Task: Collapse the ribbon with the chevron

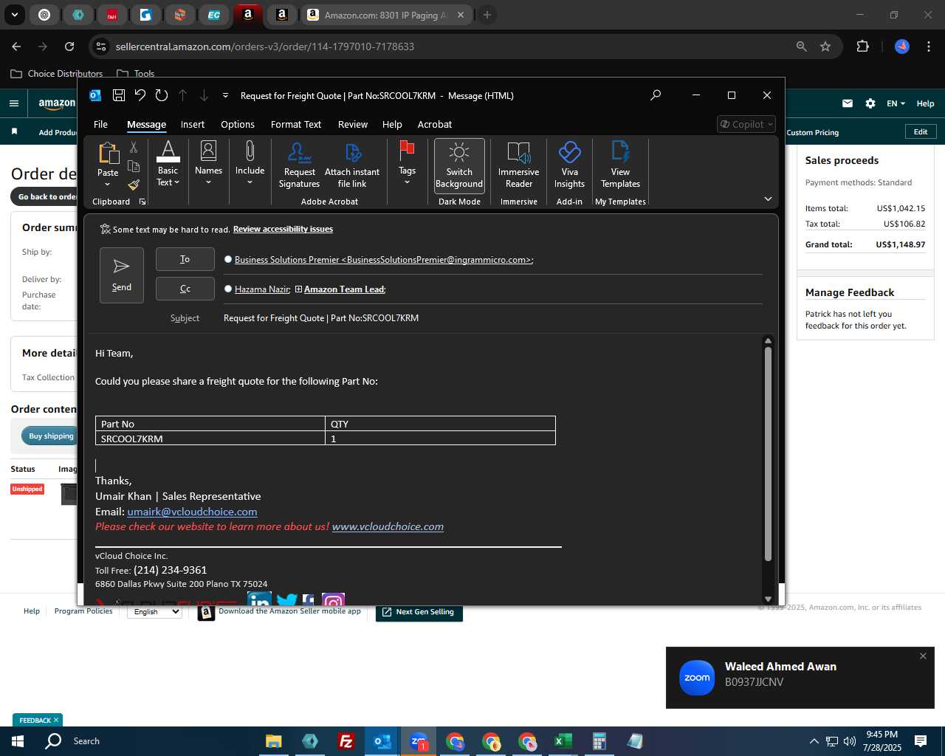Action: point(768,199)
